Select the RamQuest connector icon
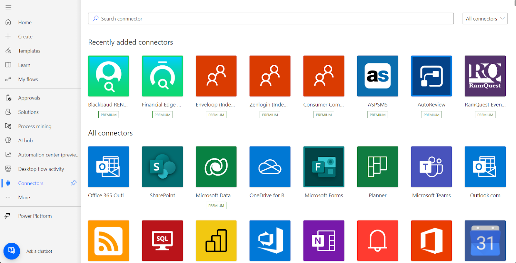Image resolution: width=516 pixels, height=263 pixels. point(485,76)
